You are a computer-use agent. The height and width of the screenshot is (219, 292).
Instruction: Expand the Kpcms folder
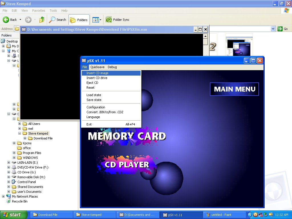[14, 143]
